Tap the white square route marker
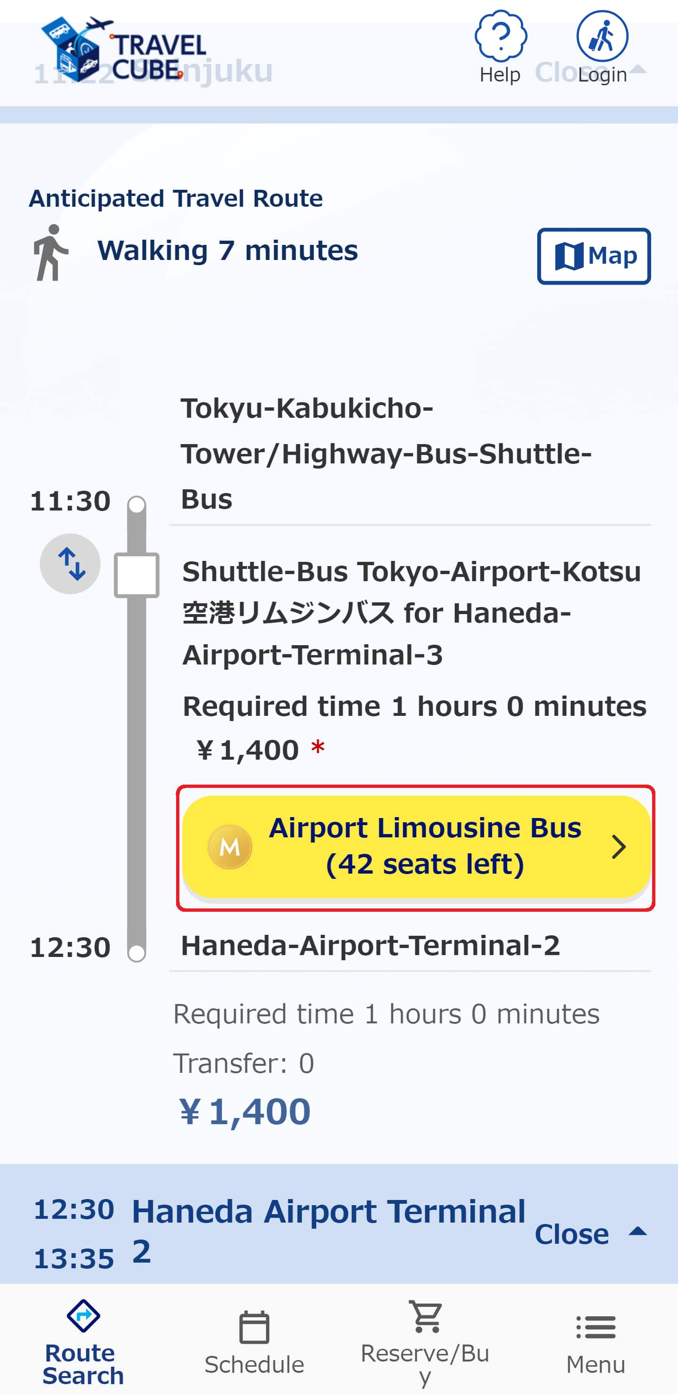 [x=137, y=575]
